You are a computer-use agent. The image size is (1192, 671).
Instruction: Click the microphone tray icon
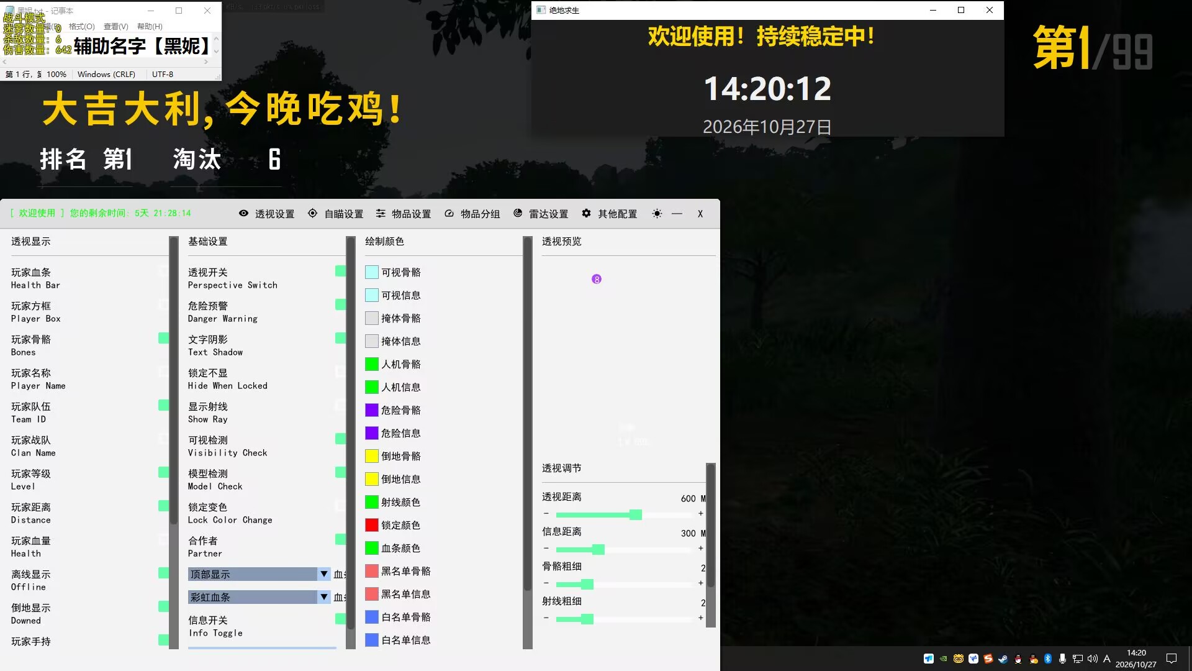(1063, 659)
